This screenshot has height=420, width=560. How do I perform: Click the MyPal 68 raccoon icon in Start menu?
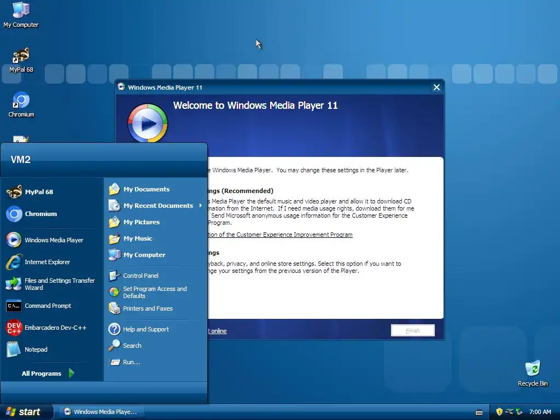coord(14,192)
